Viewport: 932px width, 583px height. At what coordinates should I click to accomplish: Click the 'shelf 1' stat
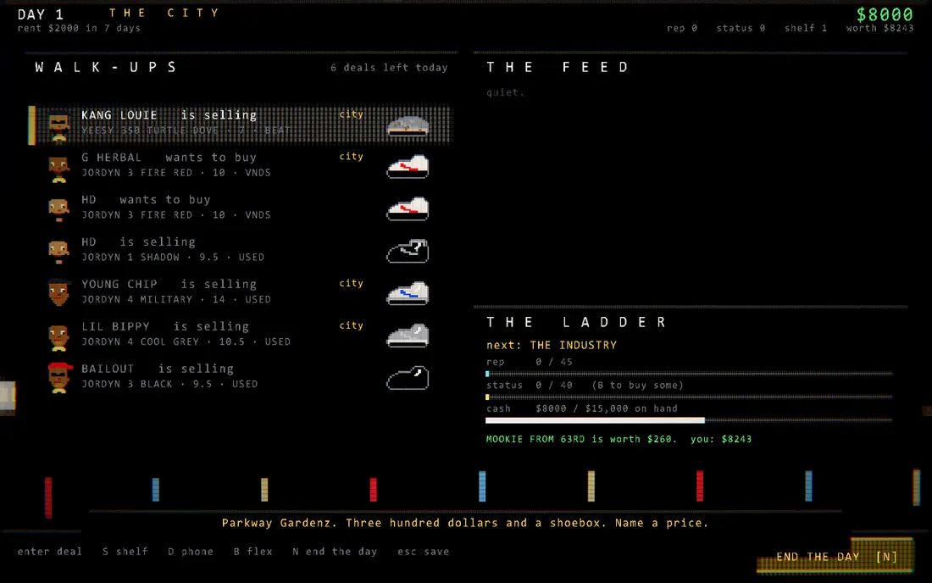(806, 28)
